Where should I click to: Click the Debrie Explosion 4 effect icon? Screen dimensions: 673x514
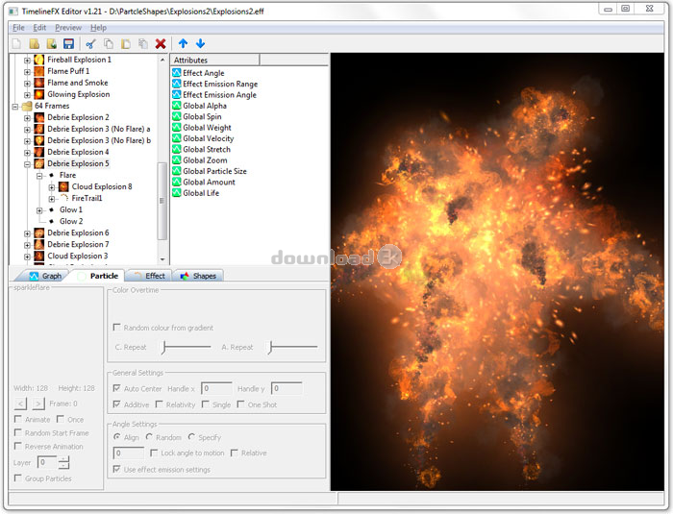(x=39, y=152)
